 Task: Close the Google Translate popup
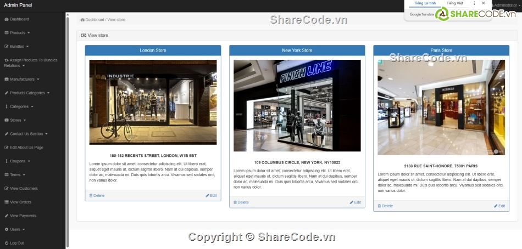pyautogui.click(x=484, y=3)
